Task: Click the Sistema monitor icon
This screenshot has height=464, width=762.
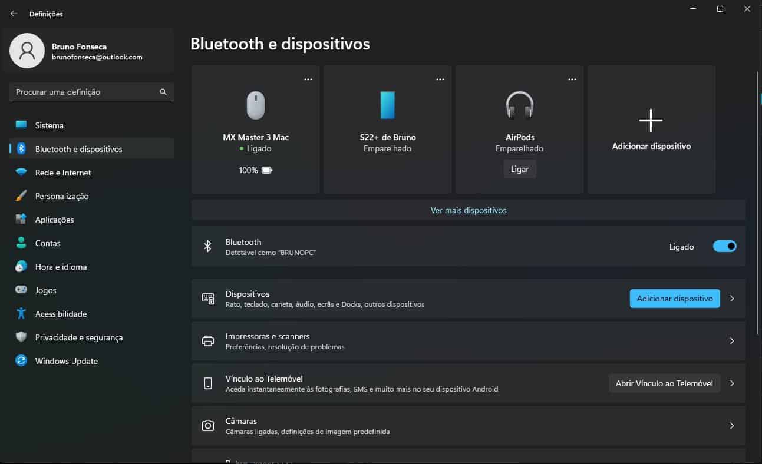Action: (21, 125)
